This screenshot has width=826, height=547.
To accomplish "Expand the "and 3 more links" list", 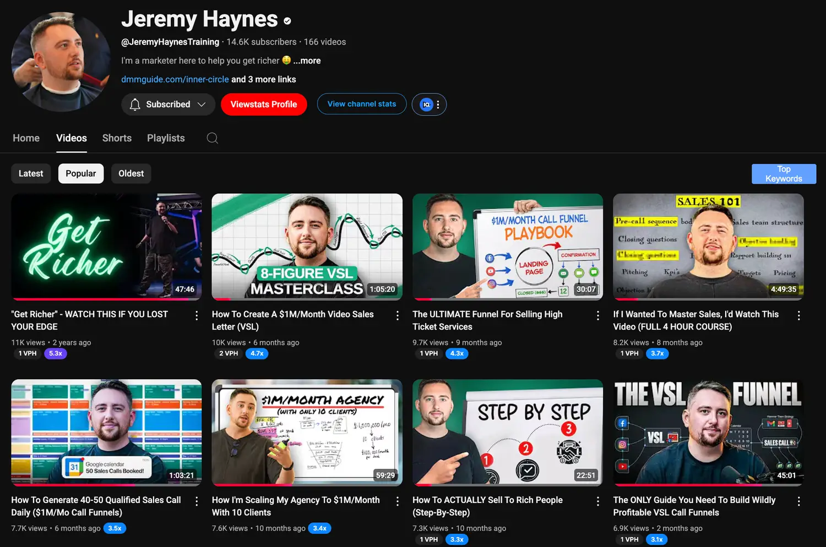I will click(x=264, y=79).
